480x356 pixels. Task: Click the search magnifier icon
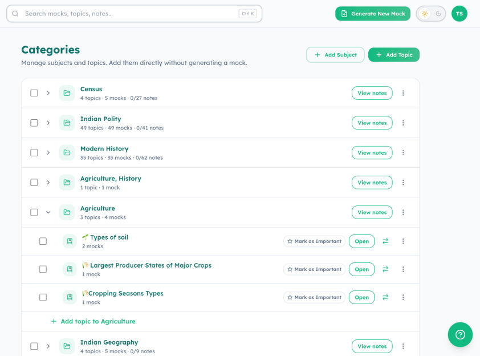[x=15, y=14]
